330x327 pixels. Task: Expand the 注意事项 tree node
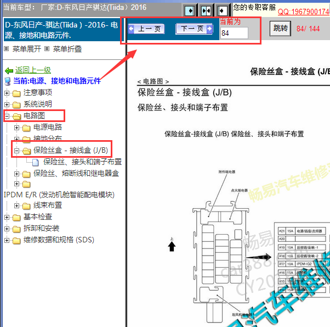7,93
